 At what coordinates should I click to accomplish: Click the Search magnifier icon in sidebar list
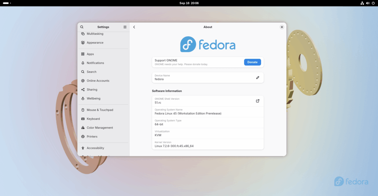point(83,72)
